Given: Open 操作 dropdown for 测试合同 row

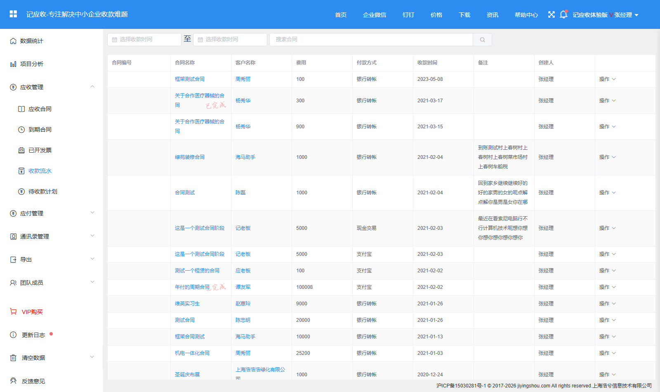Looking at the screenshot, I should click(607, 320).
